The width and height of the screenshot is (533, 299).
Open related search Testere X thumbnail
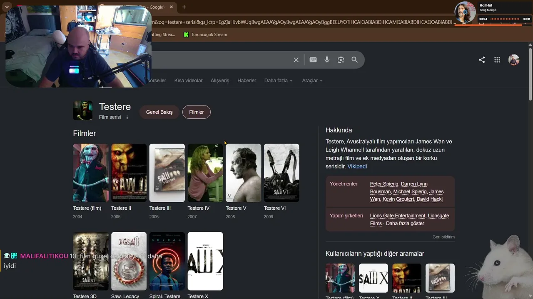tap(374, 278)
